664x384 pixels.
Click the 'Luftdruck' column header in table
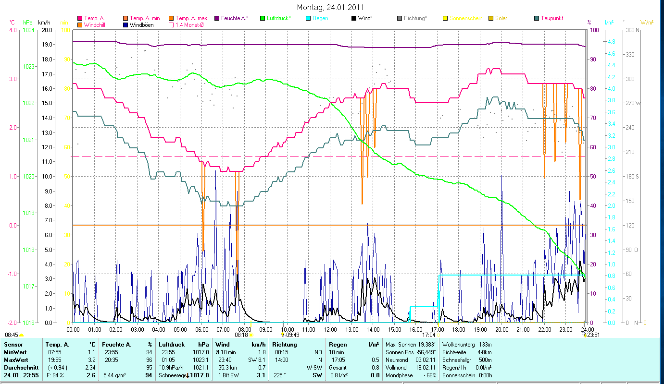[x=172, y=345]
